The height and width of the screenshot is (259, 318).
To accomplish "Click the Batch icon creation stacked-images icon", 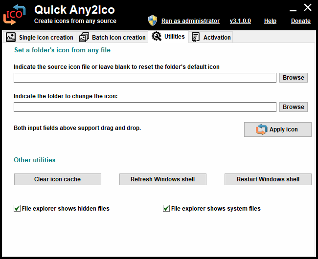I will 84,37.
